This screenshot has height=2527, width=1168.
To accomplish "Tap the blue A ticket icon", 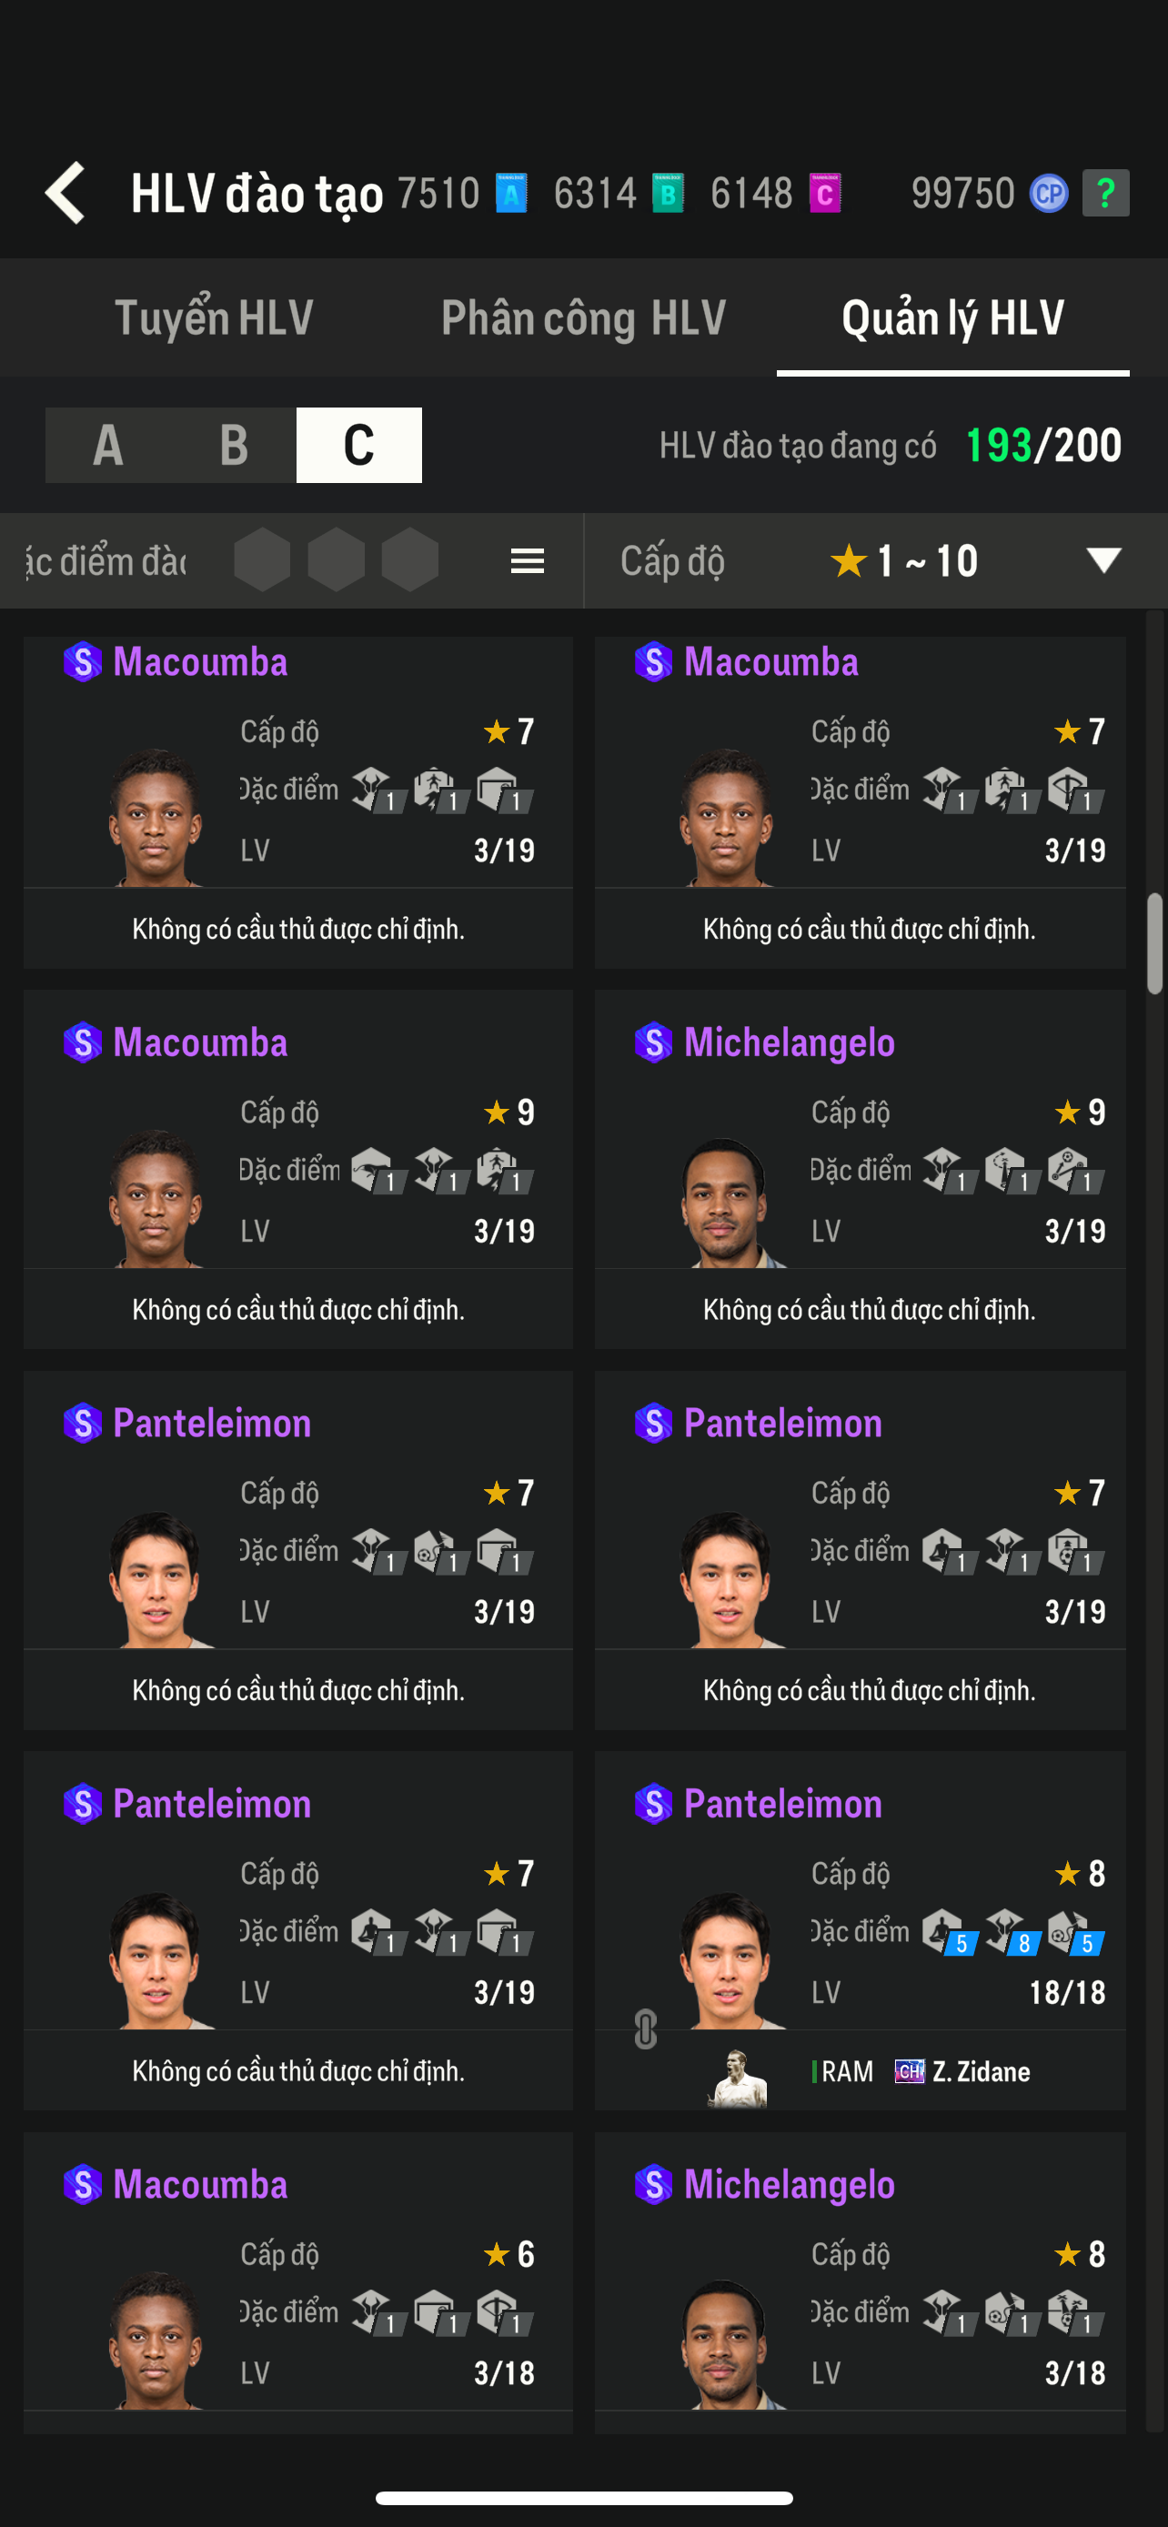I will pos(511,192).
